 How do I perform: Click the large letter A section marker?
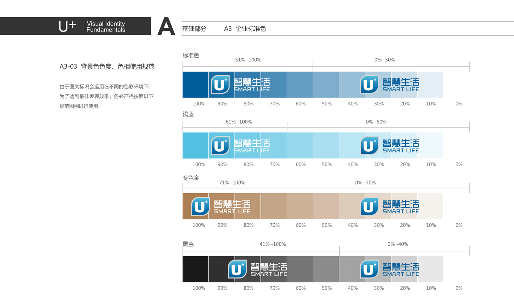click(x=166, y=27)
